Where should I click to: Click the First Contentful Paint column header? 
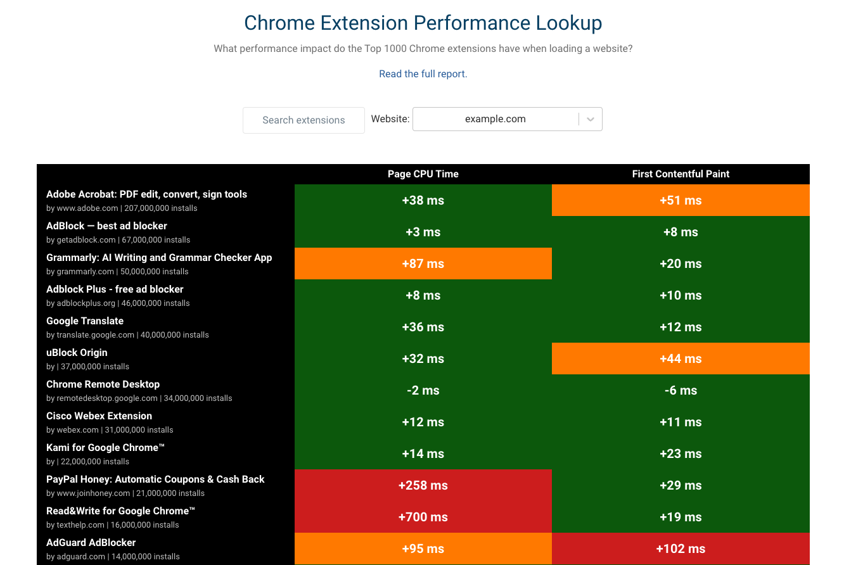tap(681, 174)
